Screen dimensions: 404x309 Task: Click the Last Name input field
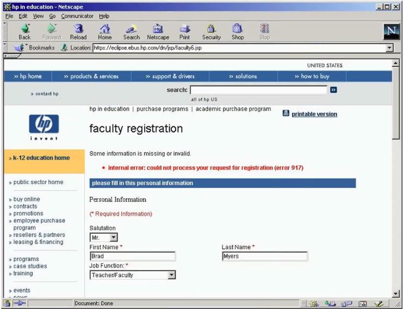(x=265, y=256)
